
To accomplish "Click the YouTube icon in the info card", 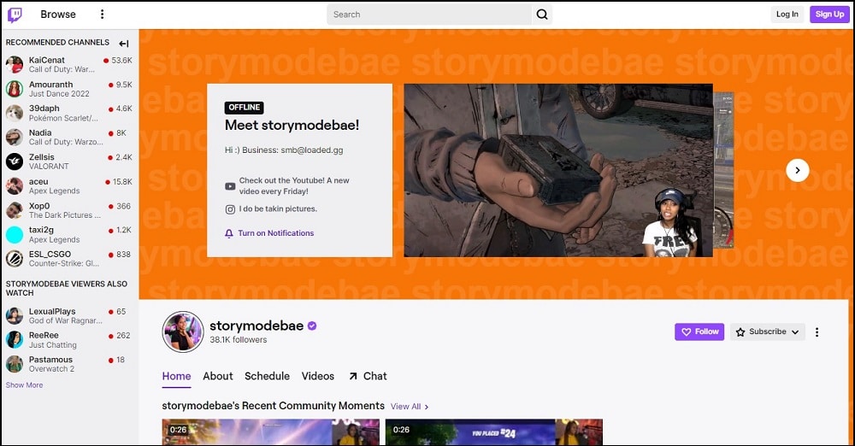I will [230, 186].
